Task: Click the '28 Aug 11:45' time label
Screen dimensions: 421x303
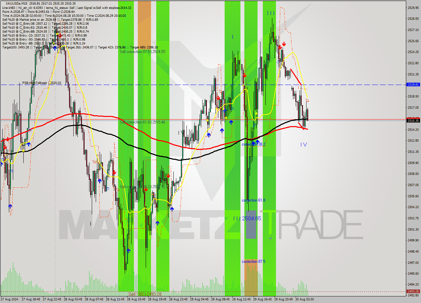Action: (115, 299)
